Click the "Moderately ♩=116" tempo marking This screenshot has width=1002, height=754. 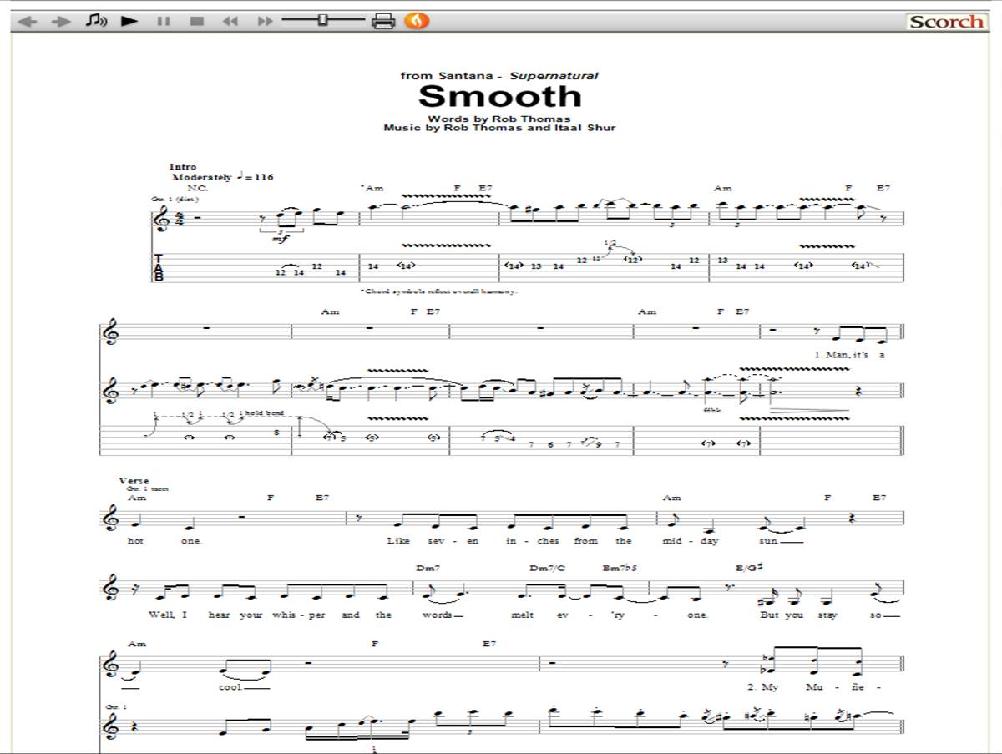(x=222, y=177)
